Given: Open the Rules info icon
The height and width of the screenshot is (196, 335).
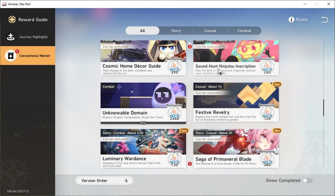Looking at the screenshot, I should click(291, 20).
